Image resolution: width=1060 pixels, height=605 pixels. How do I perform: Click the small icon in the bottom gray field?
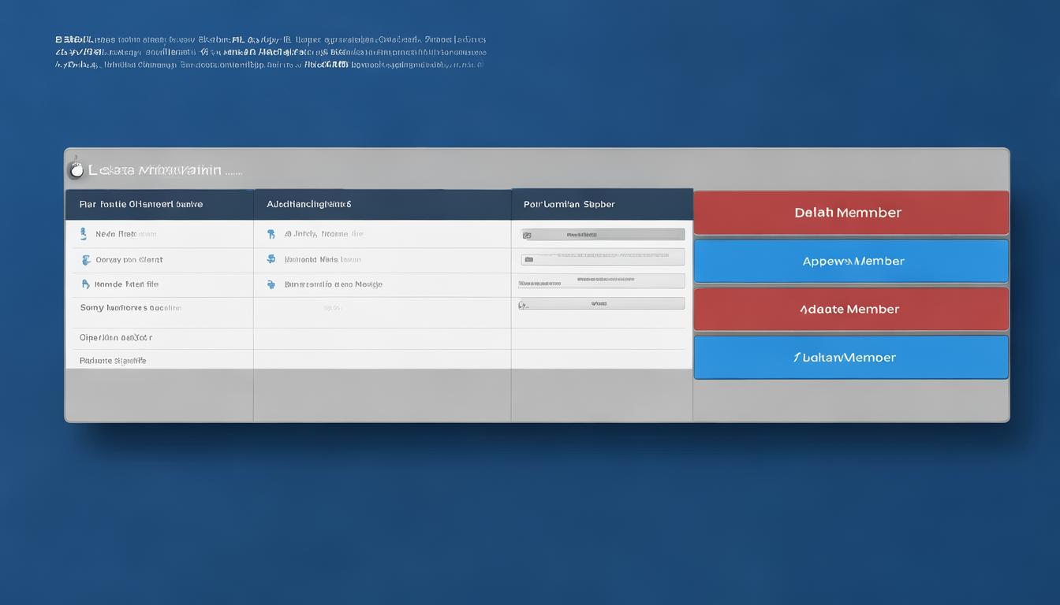pyautogui.click(x=522, y=304)
